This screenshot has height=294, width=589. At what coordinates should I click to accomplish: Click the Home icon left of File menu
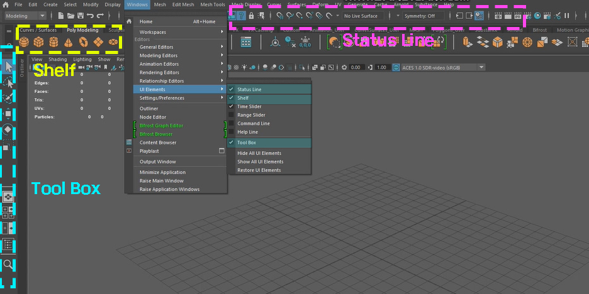5,4
